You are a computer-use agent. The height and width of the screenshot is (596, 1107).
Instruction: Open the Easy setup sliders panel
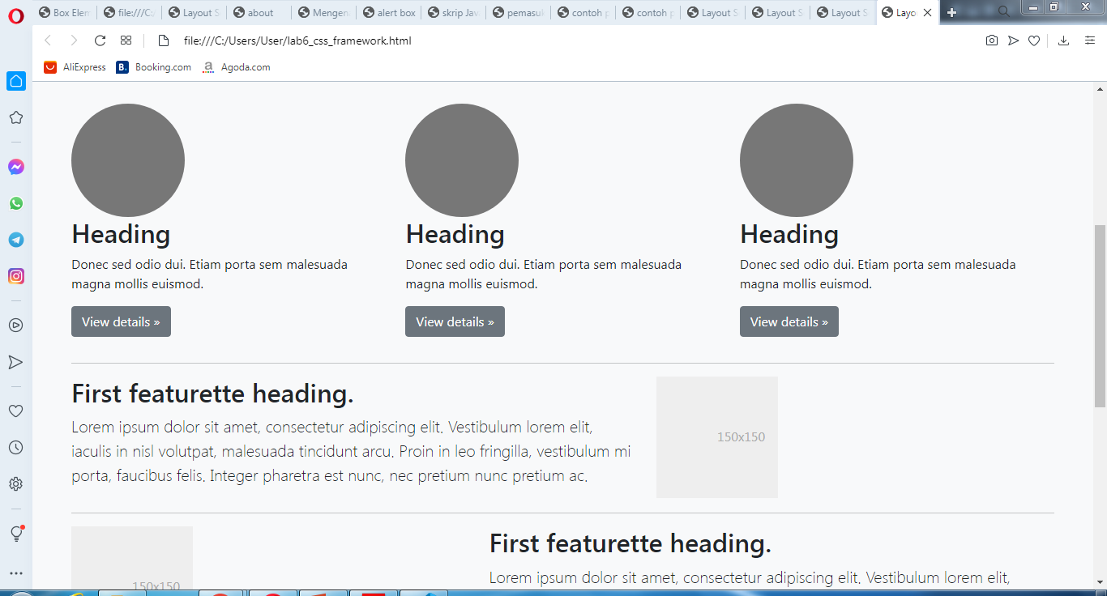point(1090,40)
